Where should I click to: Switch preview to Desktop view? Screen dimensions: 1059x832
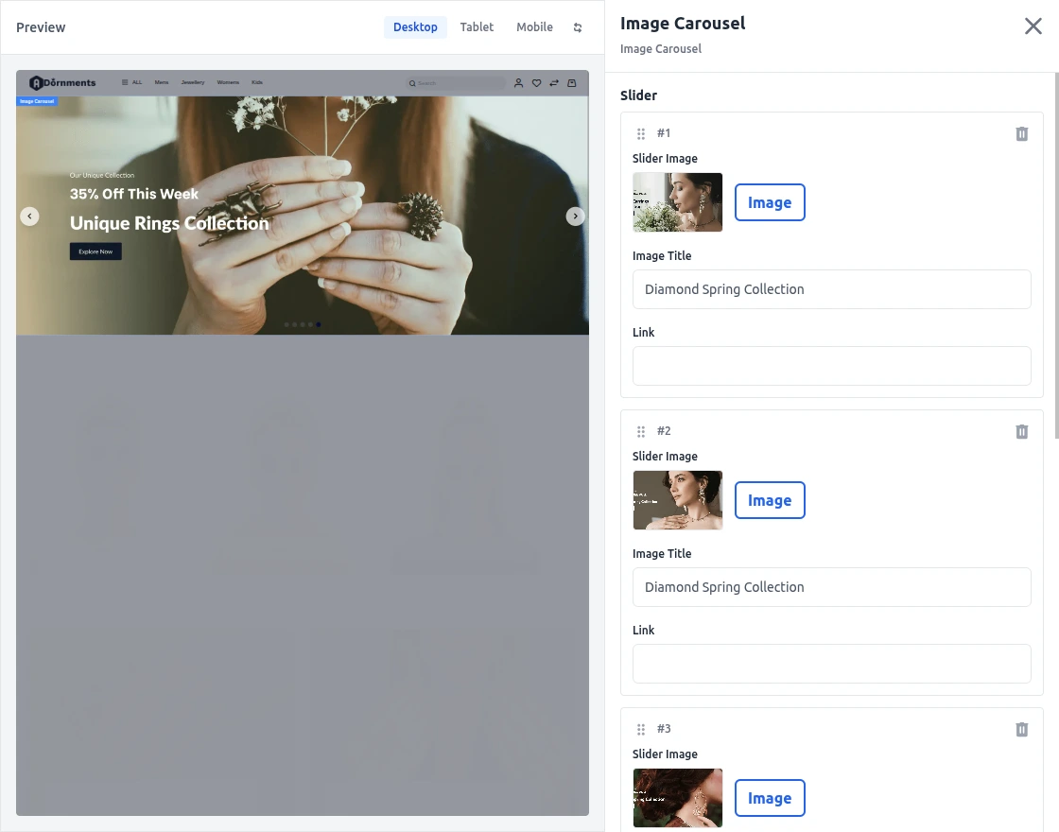415,27
